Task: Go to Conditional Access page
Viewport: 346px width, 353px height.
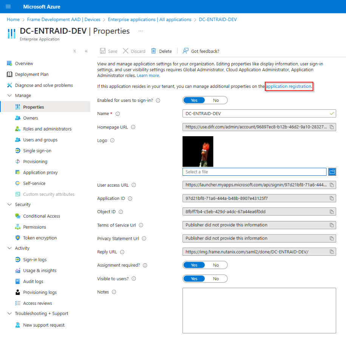Action: point(42,216)
